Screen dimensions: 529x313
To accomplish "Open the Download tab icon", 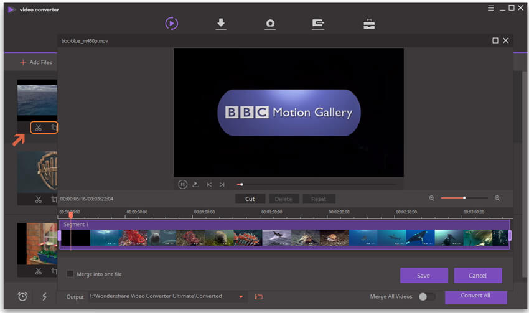I will [x=221, y=24].
